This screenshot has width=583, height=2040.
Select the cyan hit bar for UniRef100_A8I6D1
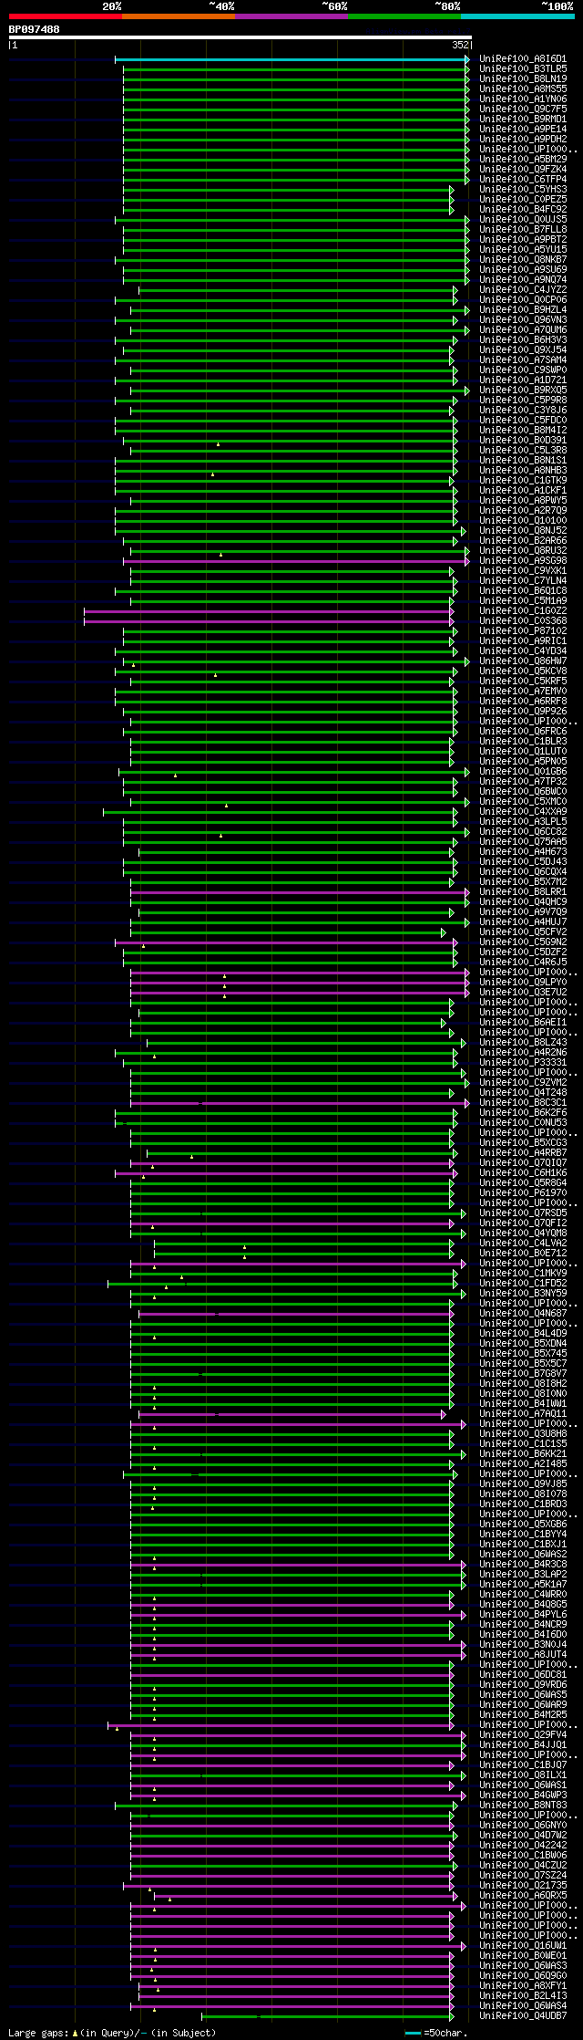tap(290, 59)
